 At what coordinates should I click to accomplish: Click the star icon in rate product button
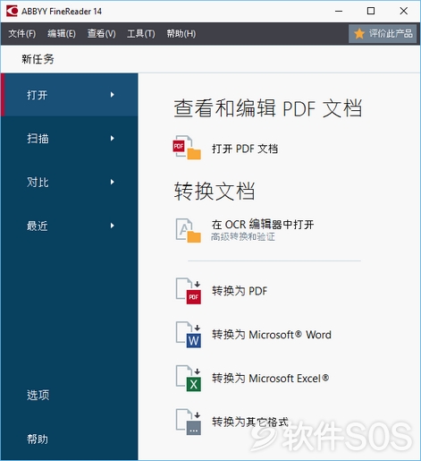[359, 33]
